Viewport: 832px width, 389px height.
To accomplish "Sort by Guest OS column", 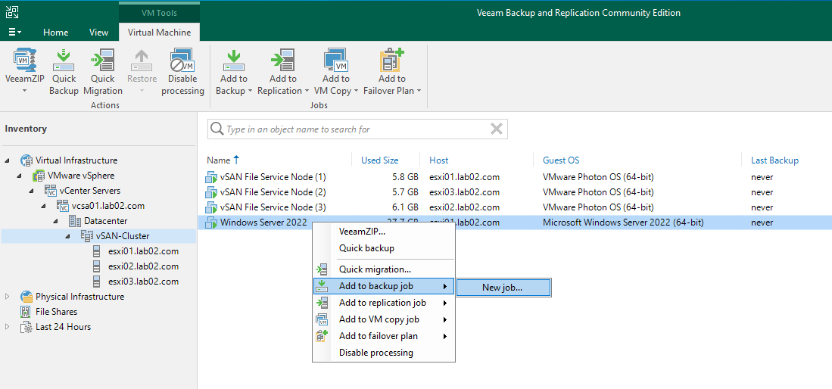I will (x=561, y=160).
